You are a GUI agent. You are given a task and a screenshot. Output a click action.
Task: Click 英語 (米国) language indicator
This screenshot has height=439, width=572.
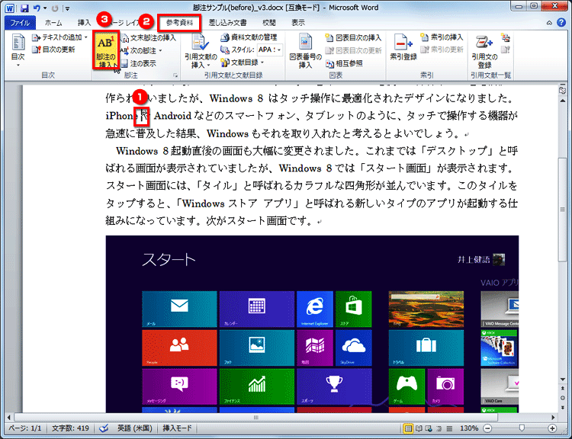[x=134, y=428]
